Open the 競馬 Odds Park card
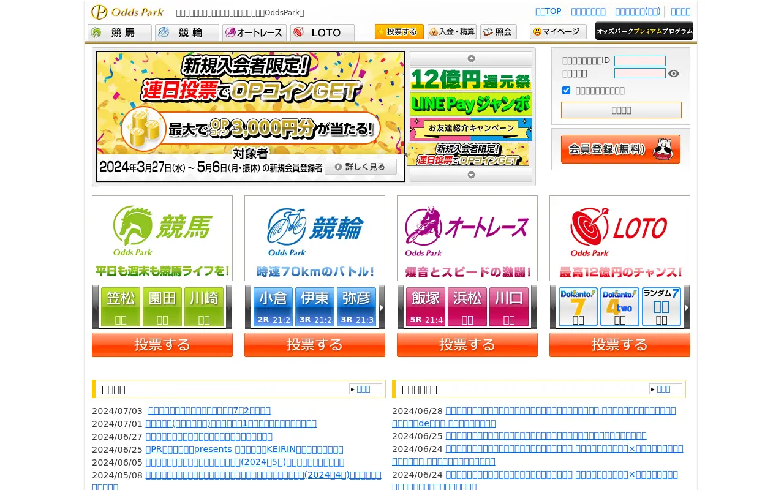Viewport: 784px width, 490px height. pos(162,238)
